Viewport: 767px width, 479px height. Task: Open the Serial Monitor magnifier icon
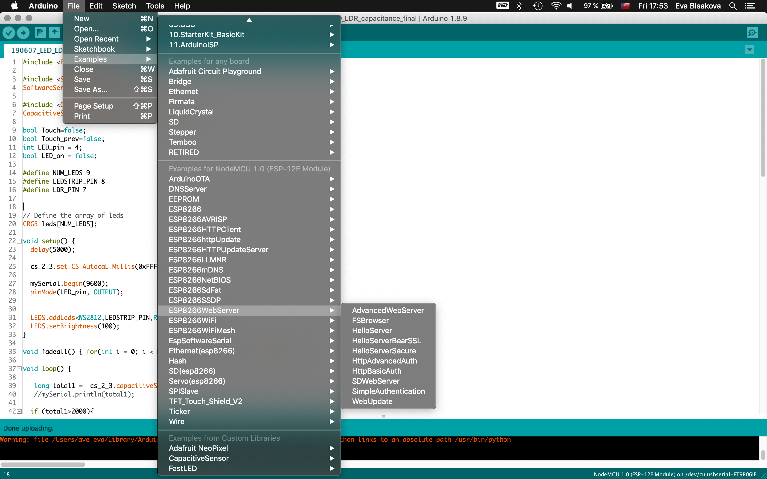coord(752,33)
